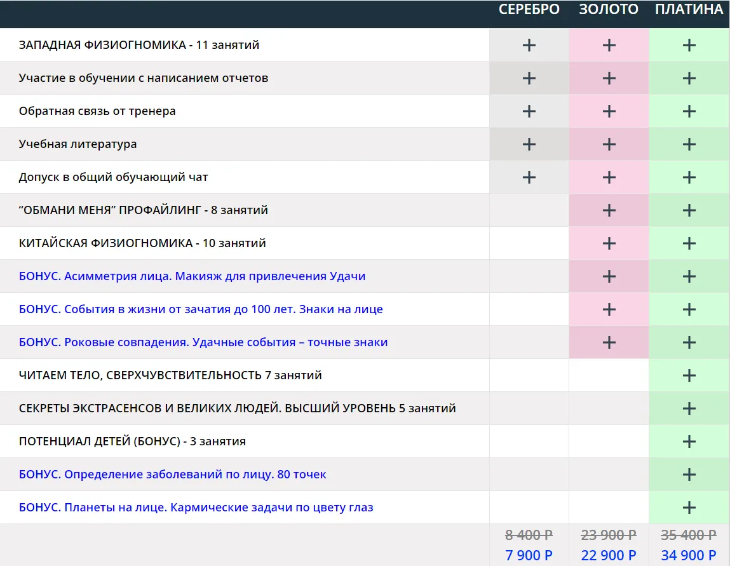Open bonus link События в жизни от зачатия
The height and width of the screenshot is (566, 730).
[201, 309]
